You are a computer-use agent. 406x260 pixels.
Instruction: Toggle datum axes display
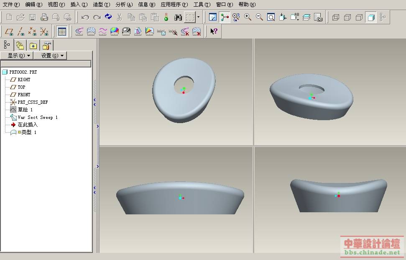(21, 31)
